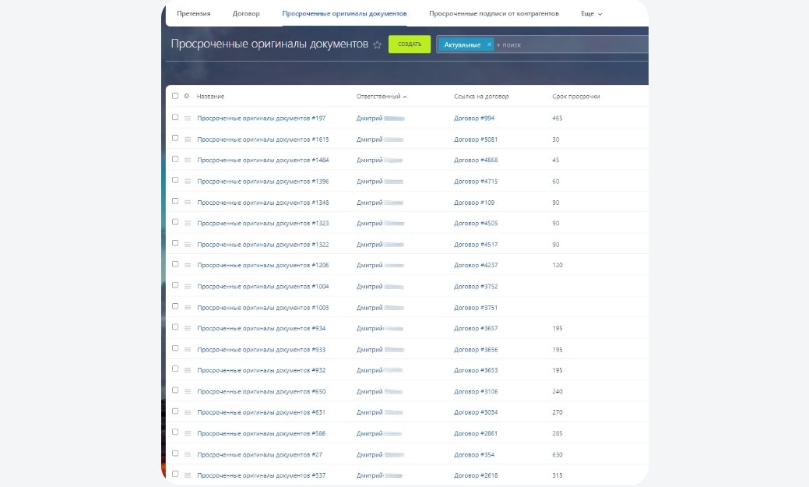Star the Просроченные оригиналы документов page
The width and height of the screenshot is (809, 487).
[x=377, y=44]
